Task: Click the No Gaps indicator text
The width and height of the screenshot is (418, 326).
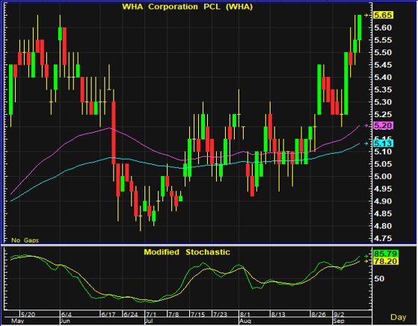Action: click(x=25, y=240)
